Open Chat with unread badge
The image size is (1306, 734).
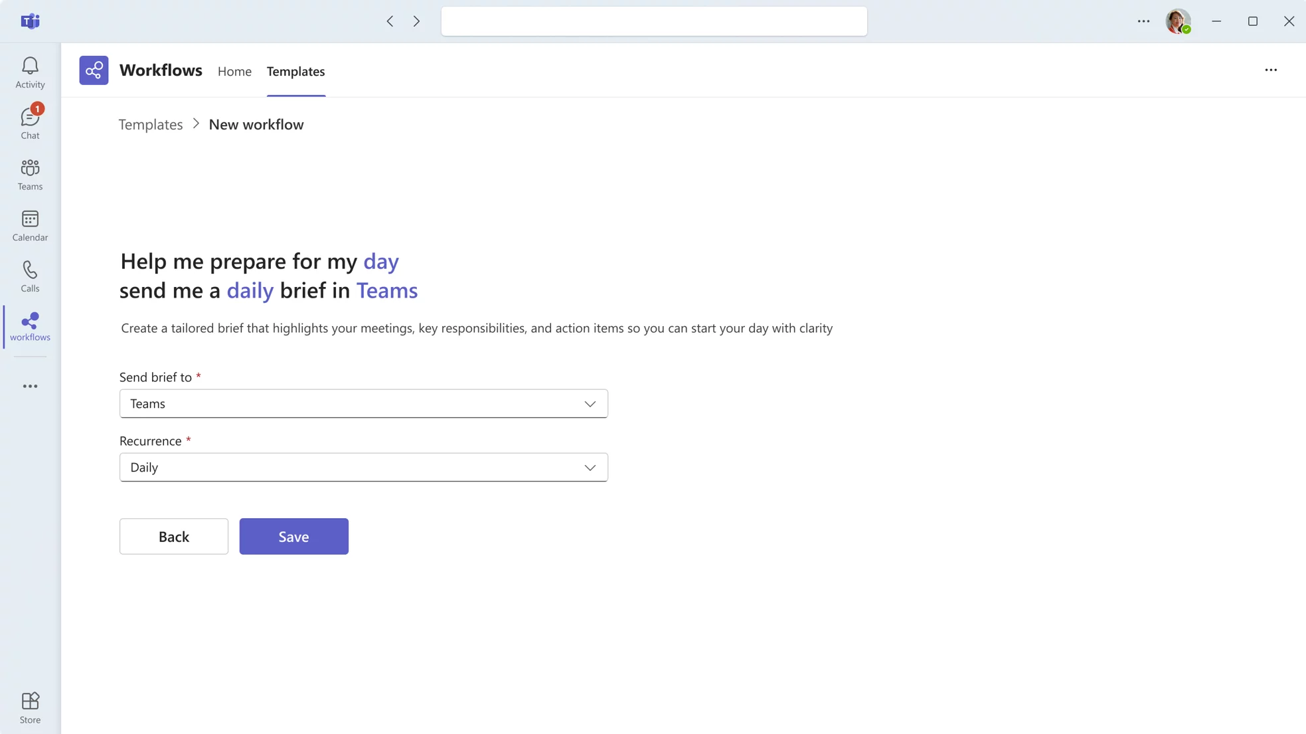(x=30, y=122)
